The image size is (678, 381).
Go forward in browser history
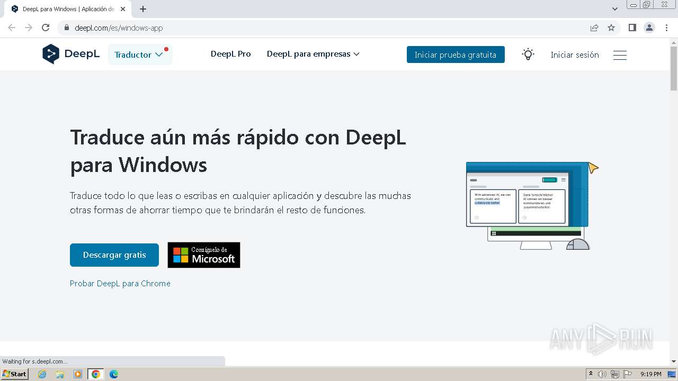tap(29, 28)
